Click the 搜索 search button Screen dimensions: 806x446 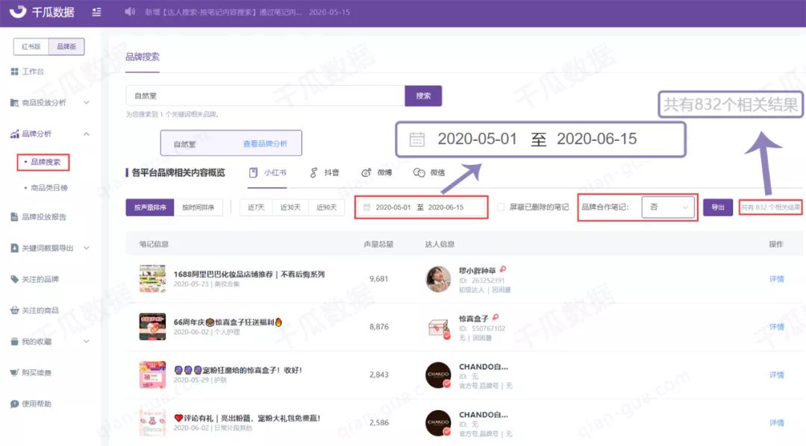coord(424,95)
